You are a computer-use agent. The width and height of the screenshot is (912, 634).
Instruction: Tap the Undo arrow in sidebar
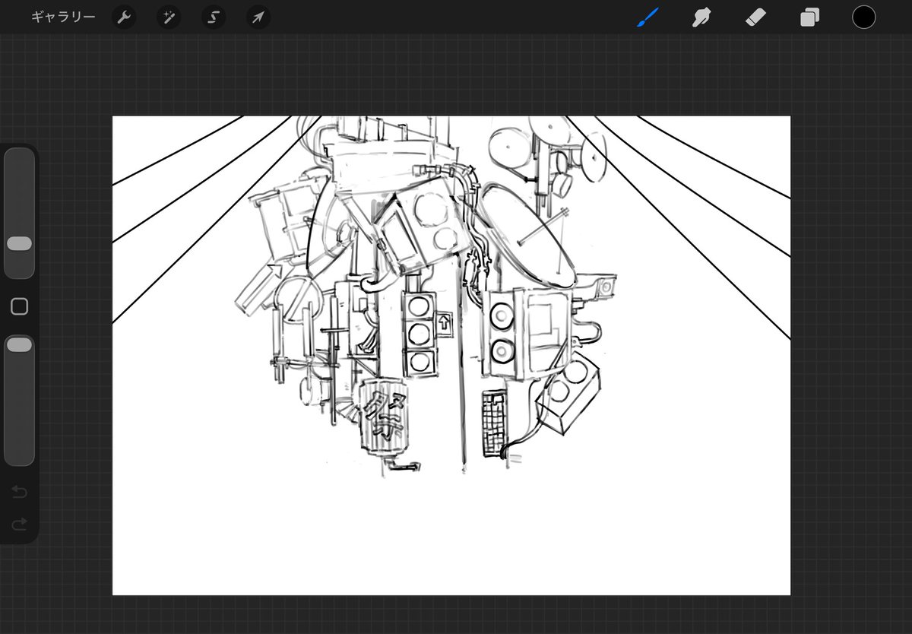[19, 493]
